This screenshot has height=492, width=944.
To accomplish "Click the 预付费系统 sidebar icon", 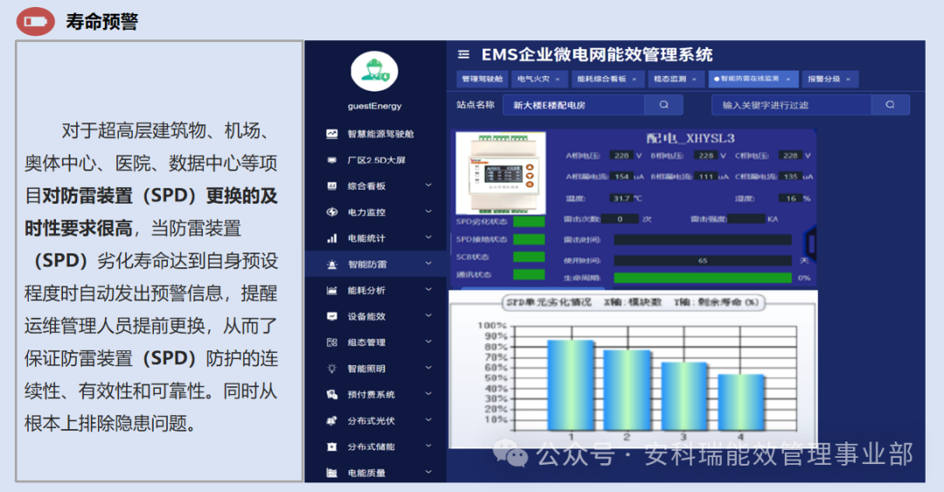I will click(x=332, y=394).
